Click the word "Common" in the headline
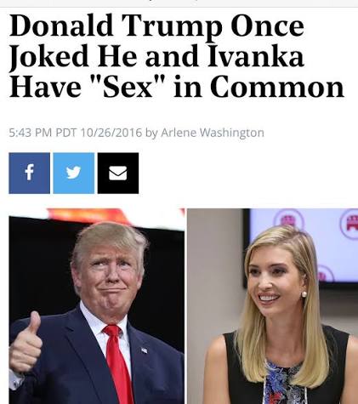Viewport: 358px width, 404px height. coord(277,86)
